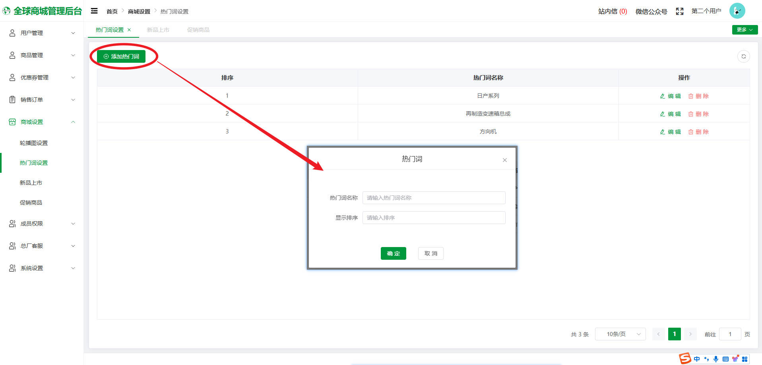The height and width of the screenshot is (365, 762).
Task: Close the 热门词 dialog with X
Action: [504, 160]
